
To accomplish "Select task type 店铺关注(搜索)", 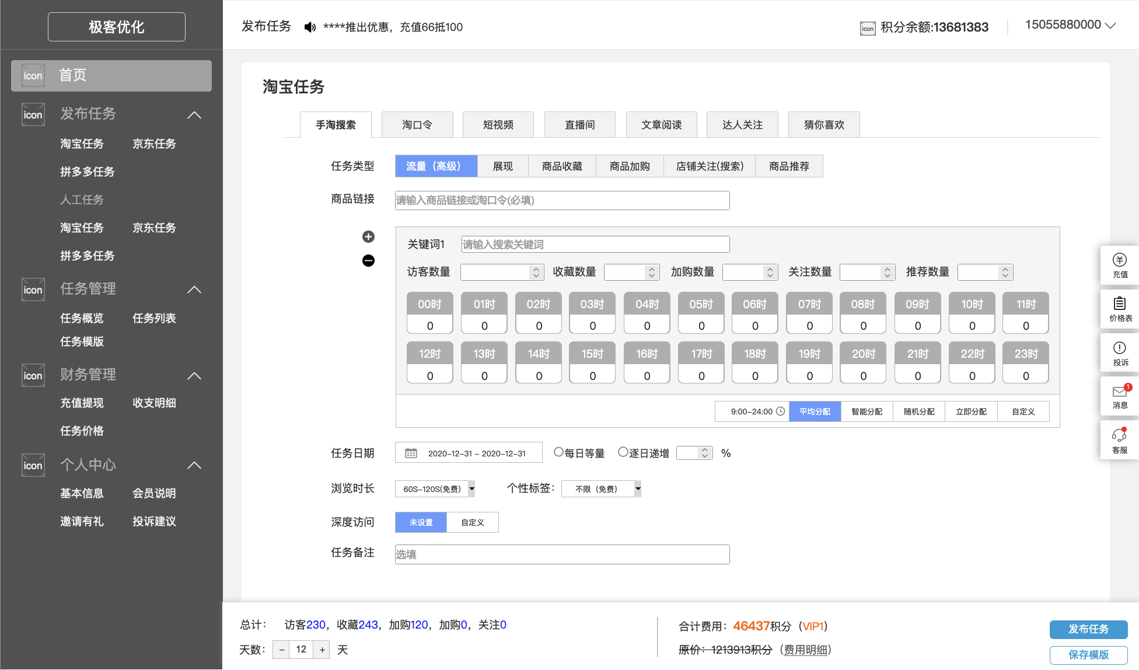I will [710, 166].
